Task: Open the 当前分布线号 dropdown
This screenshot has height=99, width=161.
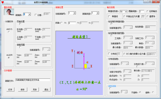Action: 130,71
